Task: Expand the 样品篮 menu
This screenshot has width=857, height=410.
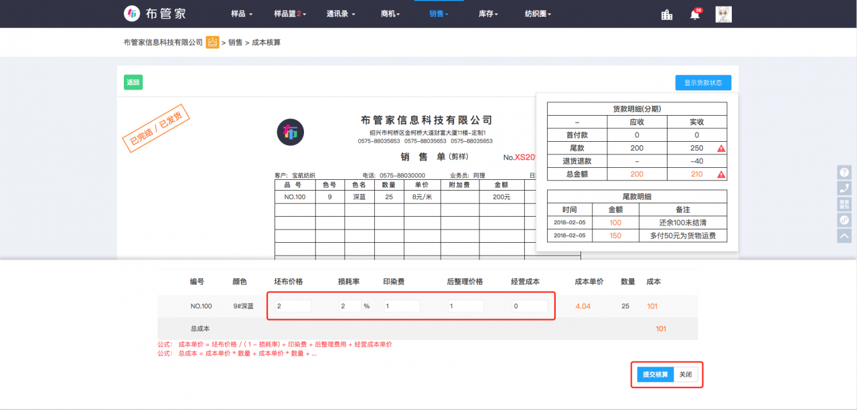Action: pyautogui.click(x=290, y=14)
